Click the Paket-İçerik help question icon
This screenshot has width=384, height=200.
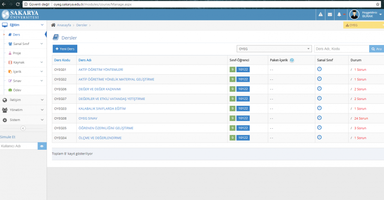[x=292, y=60]
